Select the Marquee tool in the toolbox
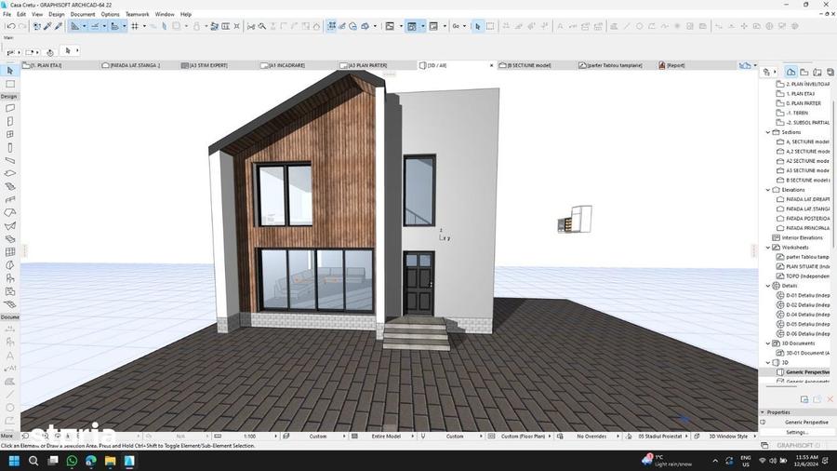Image resolution: width=837 pixels, height=471 pixels. 9,84
